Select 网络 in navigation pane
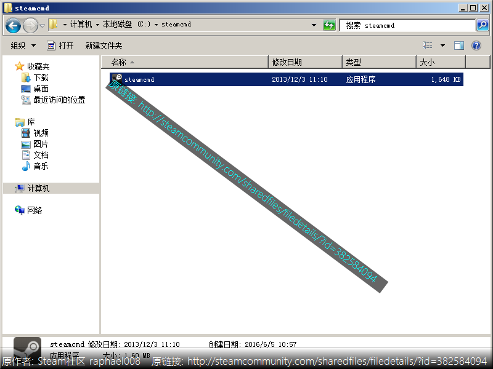The image size is (493, 369). point(35,210)
